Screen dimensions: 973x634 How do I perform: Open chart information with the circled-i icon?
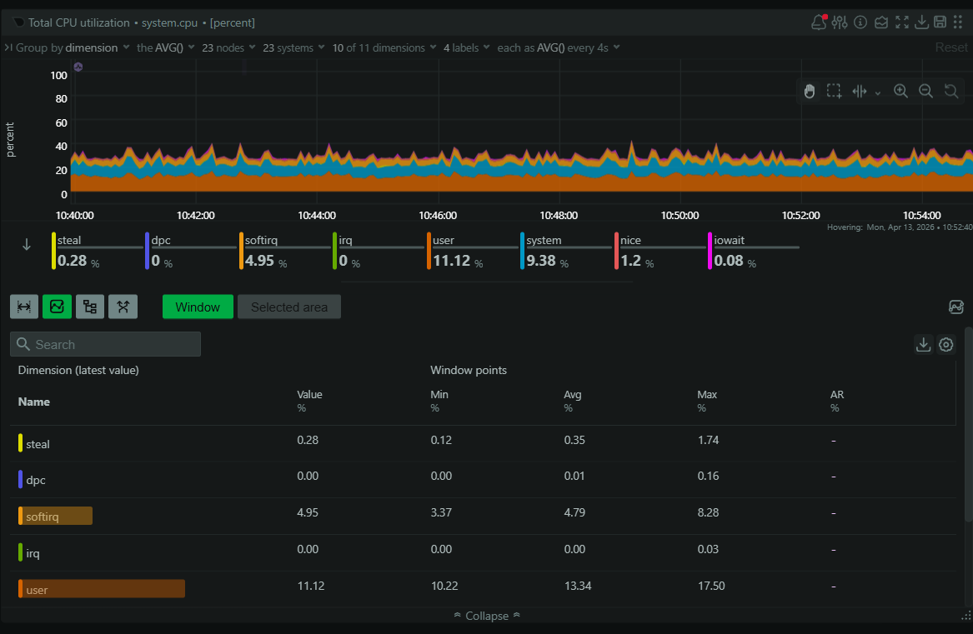[x=859, y=22]
